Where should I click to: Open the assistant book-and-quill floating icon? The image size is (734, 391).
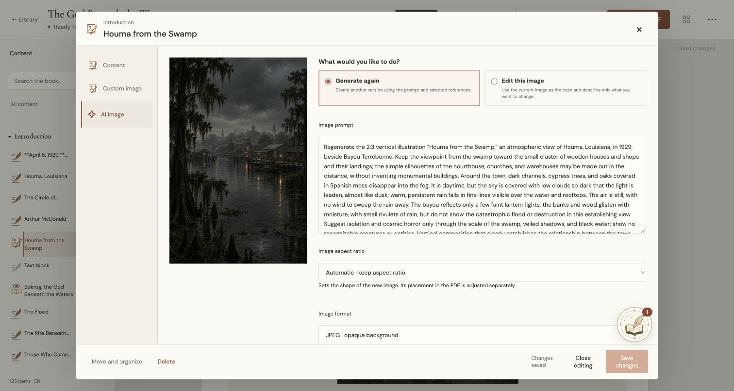point(634,325)
